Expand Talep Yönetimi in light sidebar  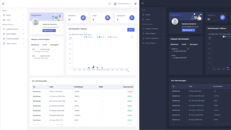point(24,43)
